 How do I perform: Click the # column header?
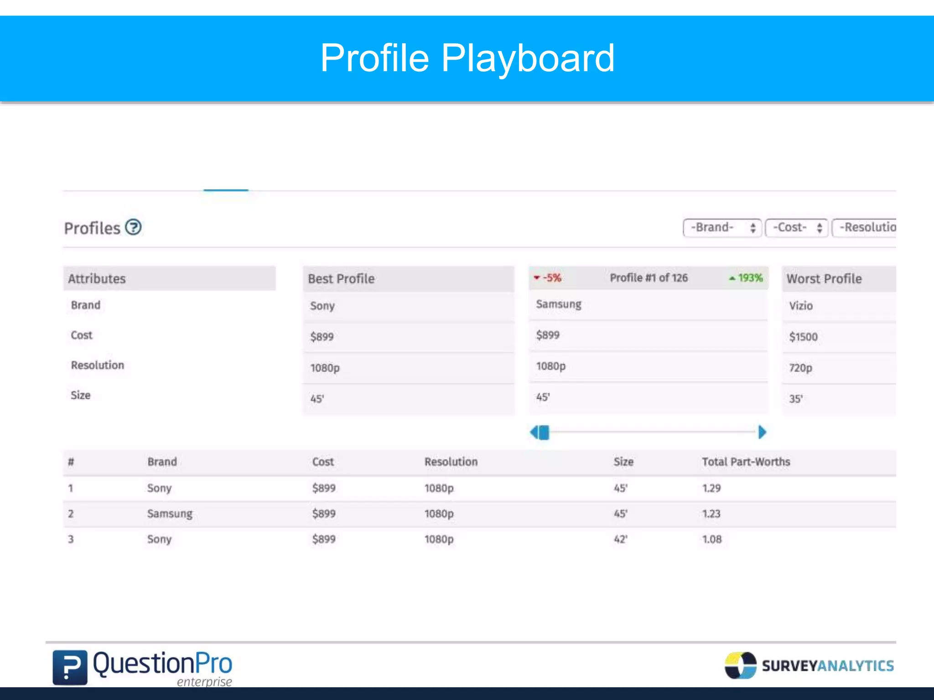[x=71, y=462]
